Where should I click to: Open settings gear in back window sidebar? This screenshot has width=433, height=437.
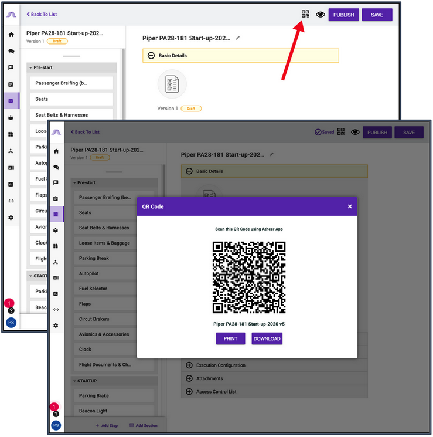11,218
